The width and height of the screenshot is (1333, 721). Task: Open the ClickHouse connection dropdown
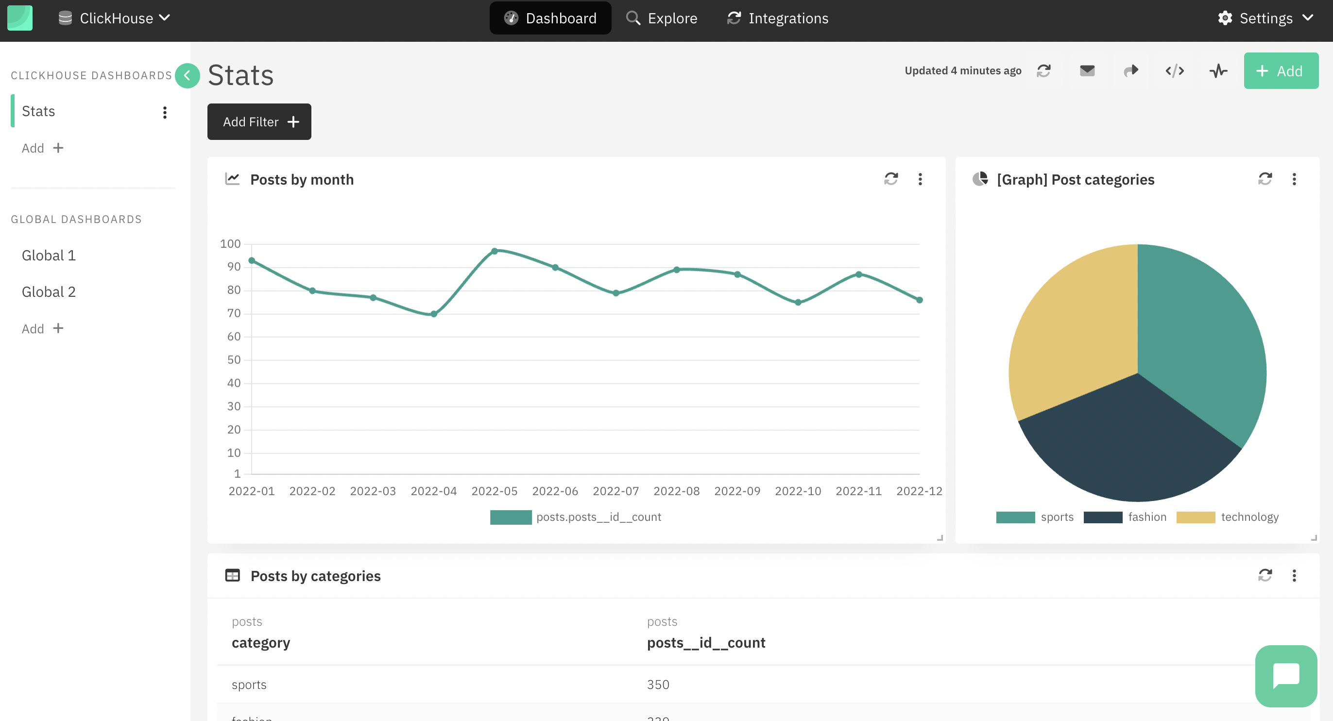tap(115, 17)
